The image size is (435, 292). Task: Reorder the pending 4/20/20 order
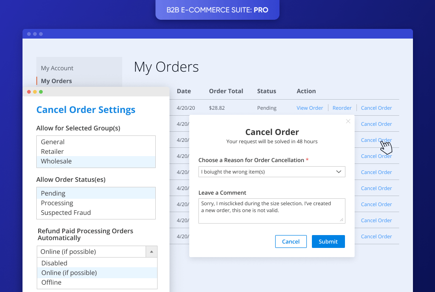pyautogui.click(x=342, y=107)
